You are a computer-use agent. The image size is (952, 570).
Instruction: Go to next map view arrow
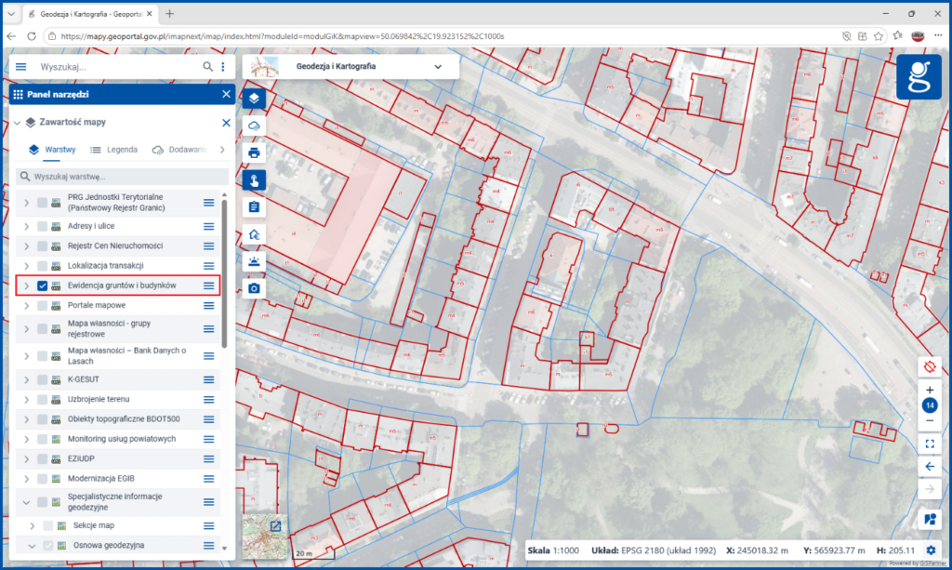[930, 489]
